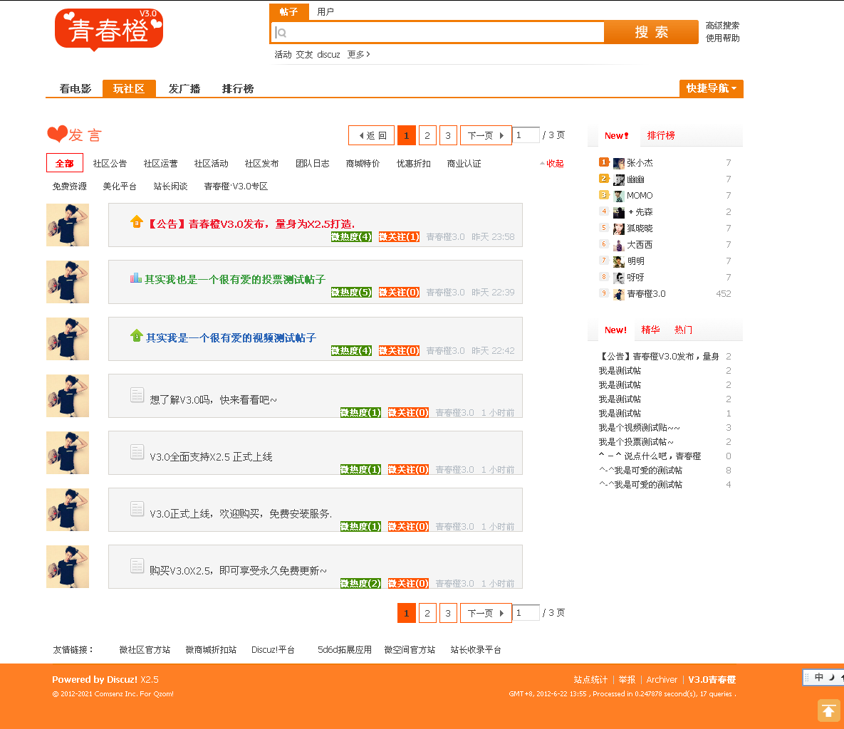This screenshot has height=729, width=844.
Task: Expand 更多 hot search keywords
Action: click(x=358, y=54)
